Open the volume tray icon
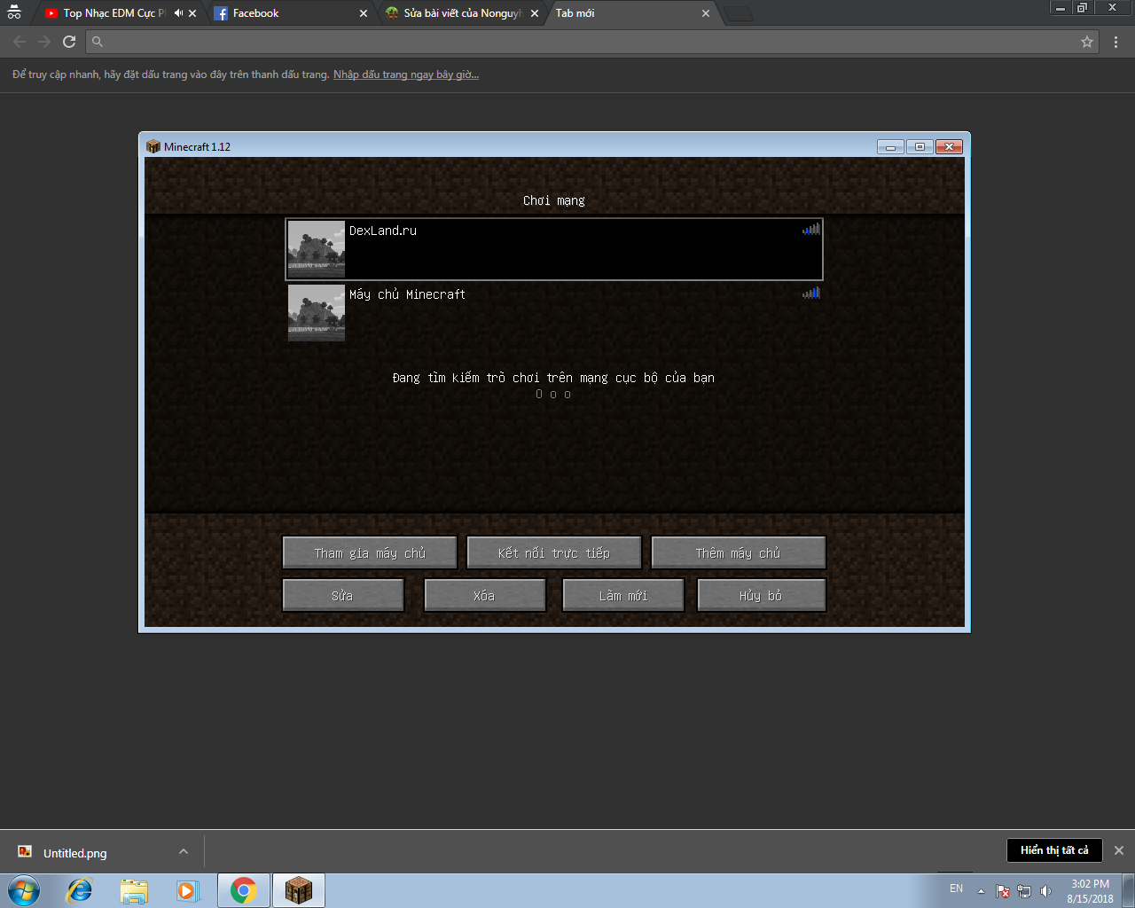 click(1045, 891)
